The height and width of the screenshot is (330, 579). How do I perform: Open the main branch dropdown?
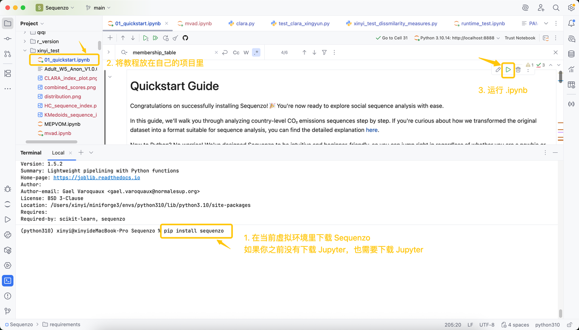pos(99,8)
